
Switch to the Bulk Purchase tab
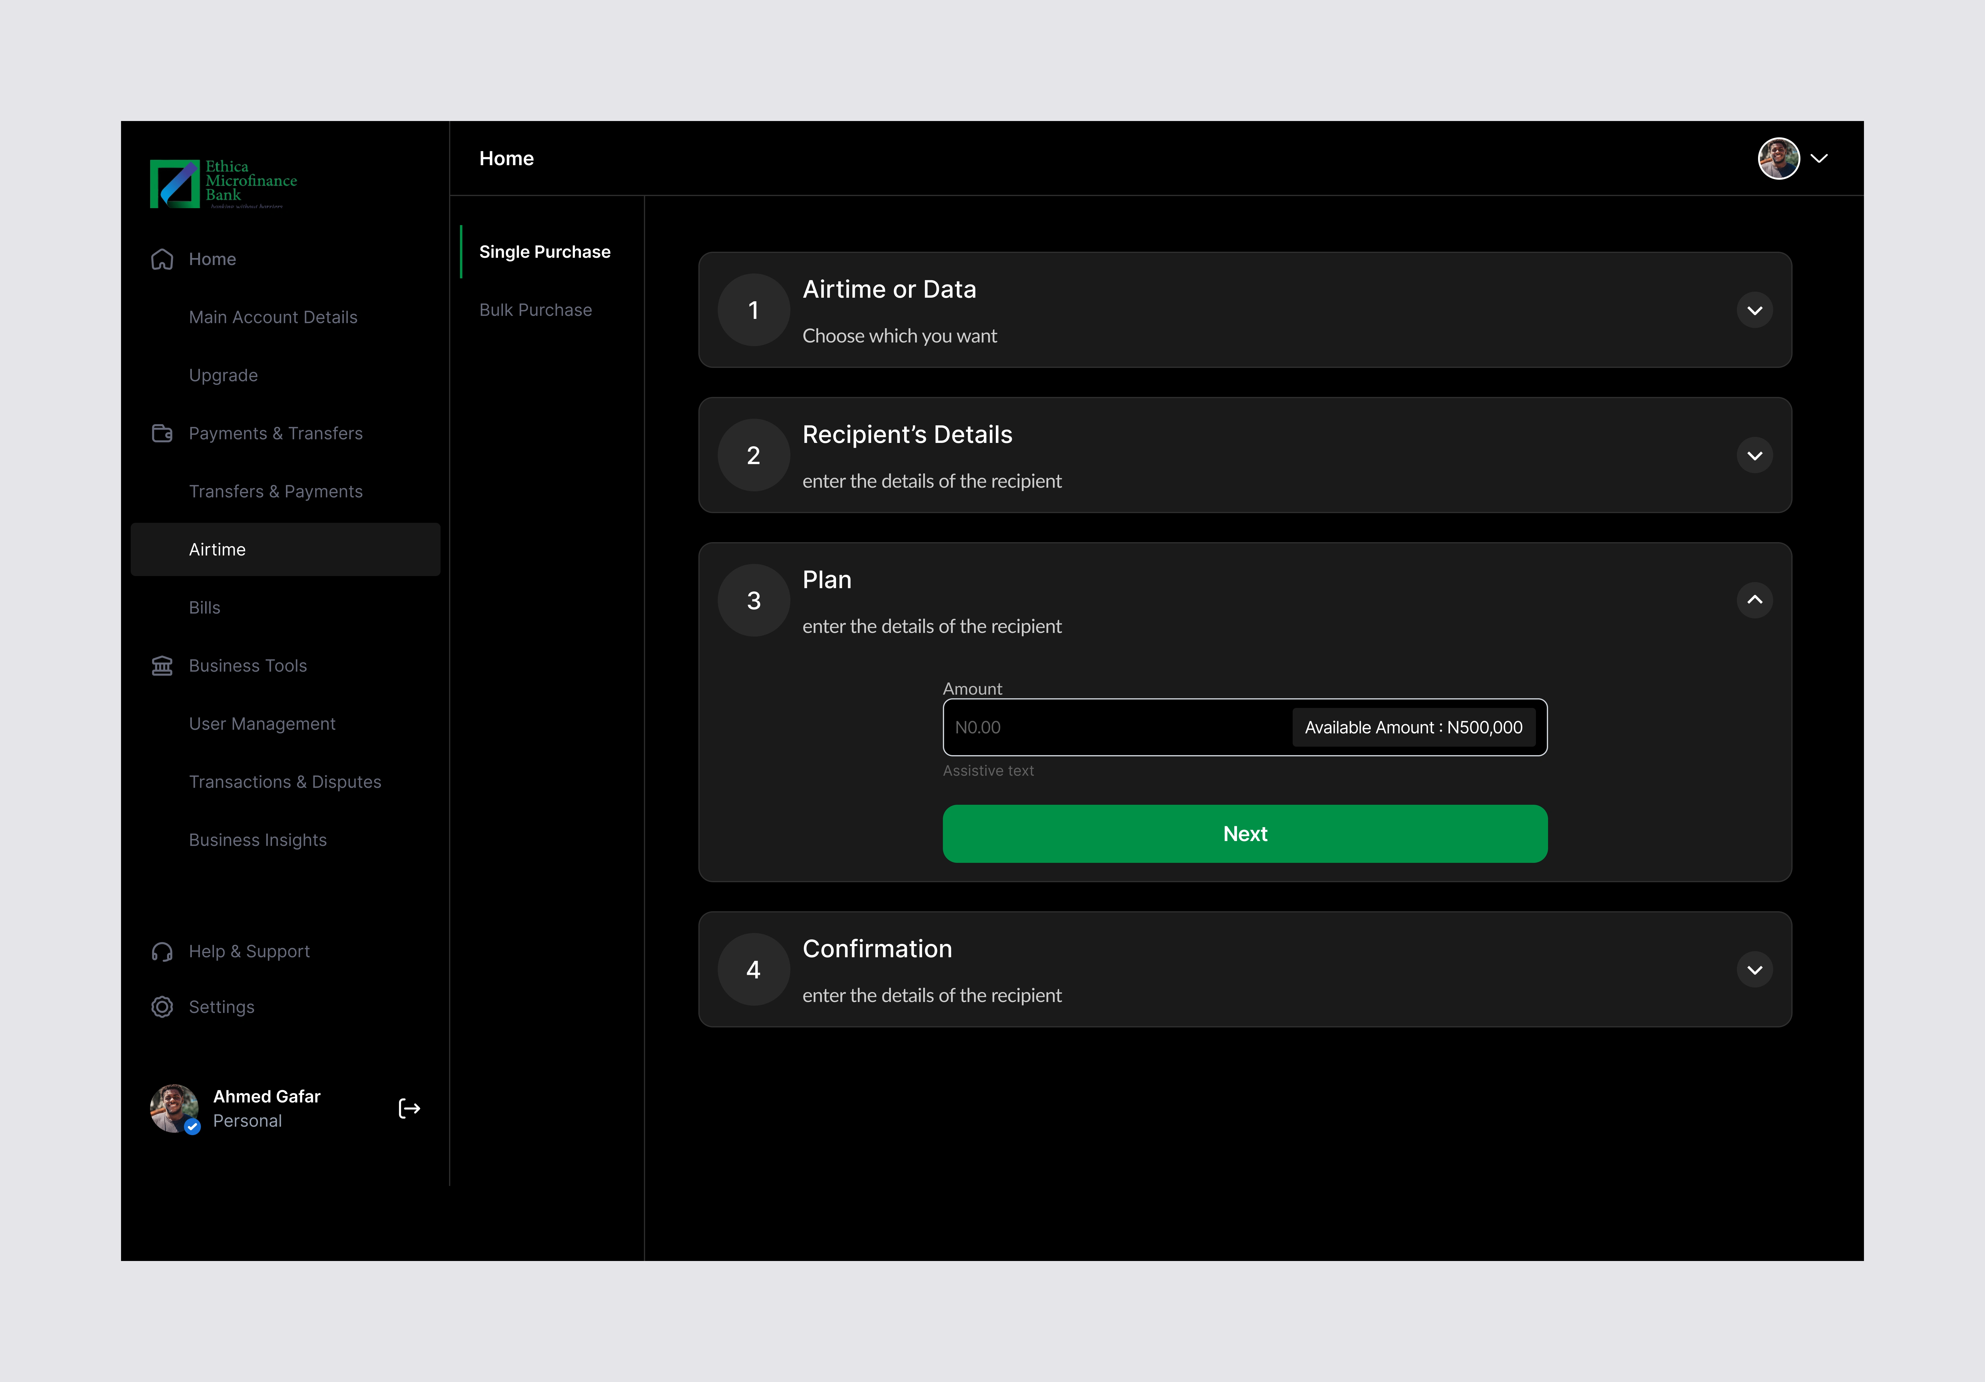(535, 310)
